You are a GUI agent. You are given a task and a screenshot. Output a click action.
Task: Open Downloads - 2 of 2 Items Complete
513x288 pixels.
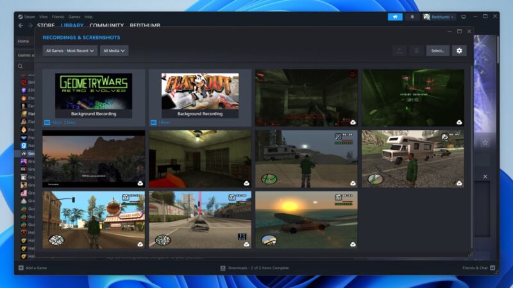[x=255, y=268]
